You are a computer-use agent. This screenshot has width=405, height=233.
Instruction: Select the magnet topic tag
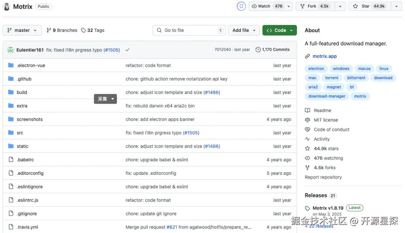pyautogui.click(x=334, y=87)
